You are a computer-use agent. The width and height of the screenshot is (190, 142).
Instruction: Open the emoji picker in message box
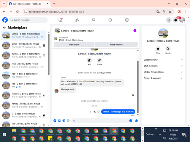(131, 121)
